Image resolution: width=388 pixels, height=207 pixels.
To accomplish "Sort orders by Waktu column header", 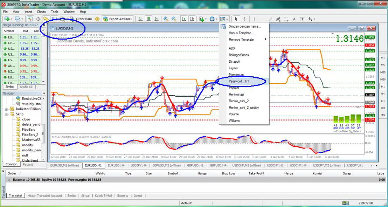I will (x=100, y=173).
